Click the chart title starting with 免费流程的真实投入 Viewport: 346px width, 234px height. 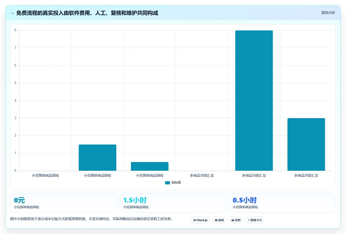coord(87,13)
